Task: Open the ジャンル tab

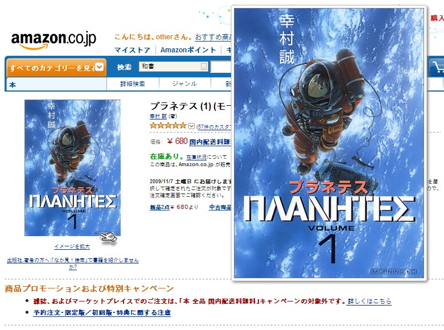Action: click(x=184, y=84)
